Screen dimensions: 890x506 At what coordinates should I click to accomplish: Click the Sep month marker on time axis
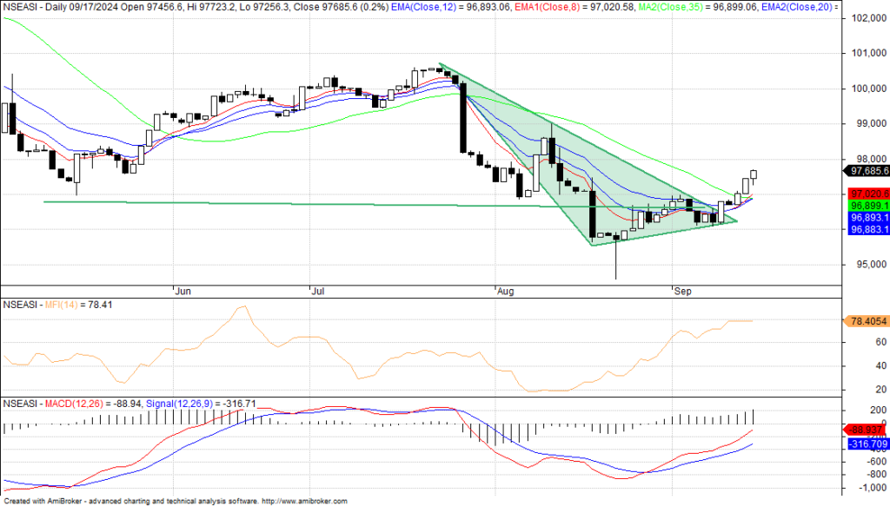[x=683, y=292]
